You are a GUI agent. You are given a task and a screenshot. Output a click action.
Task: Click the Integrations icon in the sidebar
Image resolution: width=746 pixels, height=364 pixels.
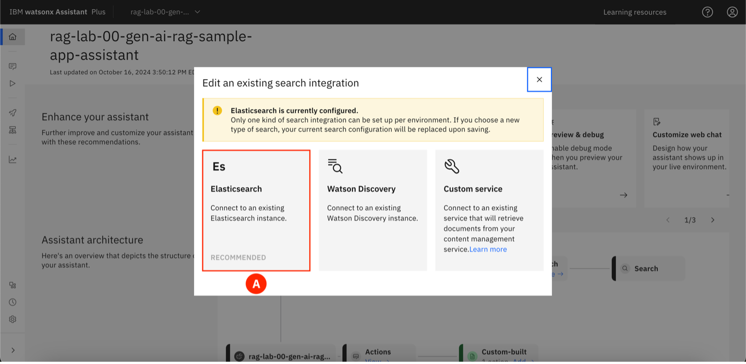coord(13,285)
